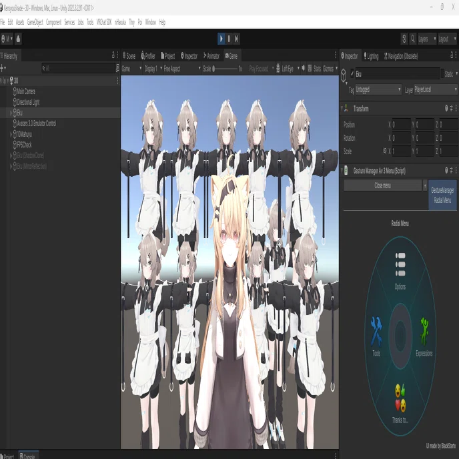Collapse the scene 30 foldout arrow
The height and width of the screenshot is (459, 459).
pos(7,81)
